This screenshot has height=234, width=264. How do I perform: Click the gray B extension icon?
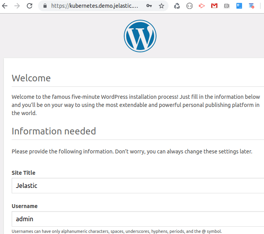point(227,6)
